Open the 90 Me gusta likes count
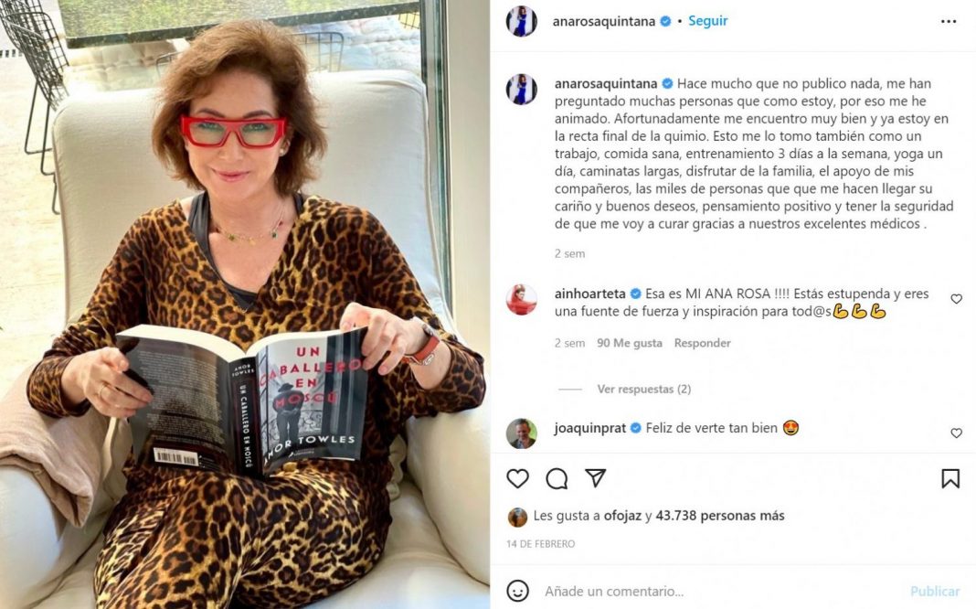 tap(630, 343)
